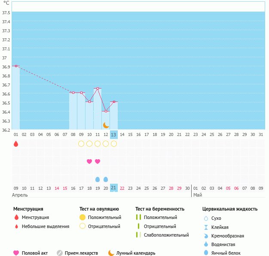This screenshot has width=269, height=256.
Task: Click the lowest temperature point on day 12
Action: coord(106,111)
